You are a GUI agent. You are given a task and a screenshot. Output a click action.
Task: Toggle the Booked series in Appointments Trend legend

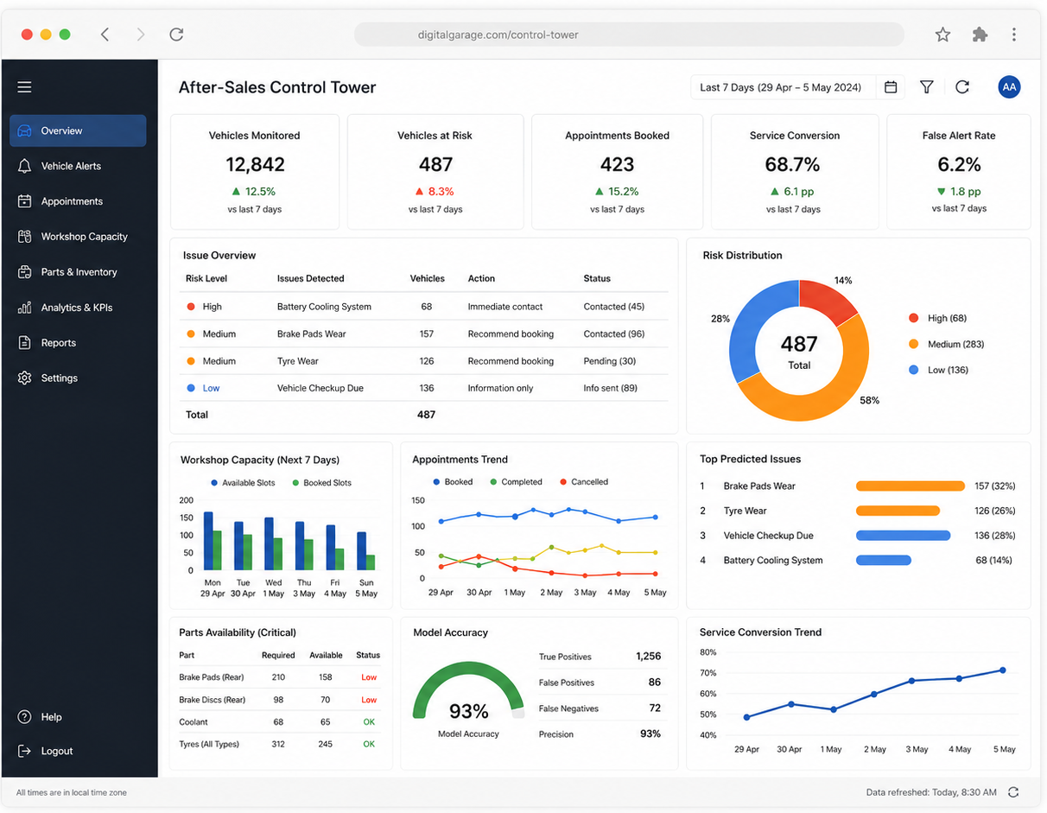pyautogui.click(x=453, y=482)
